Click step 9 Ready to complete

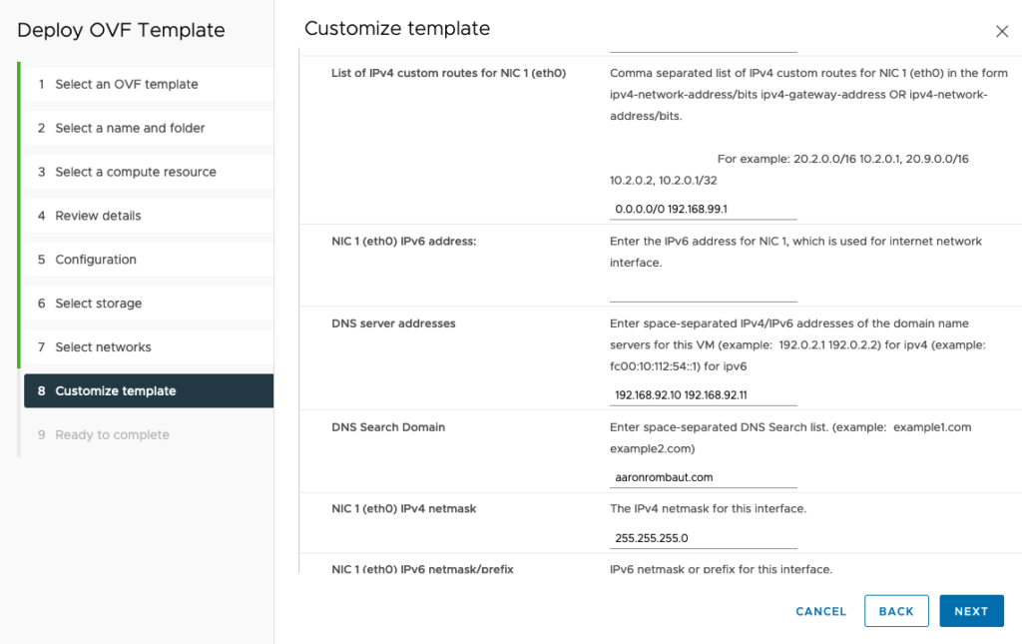tap(112, 435)
